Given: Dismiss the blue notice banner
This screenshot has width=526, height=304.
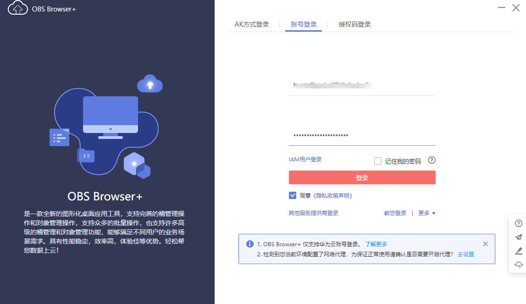Looking at the screenshot, I should [x=485, y=244].
